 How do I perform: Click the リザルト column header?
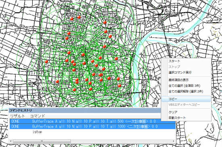coord(17,116)
